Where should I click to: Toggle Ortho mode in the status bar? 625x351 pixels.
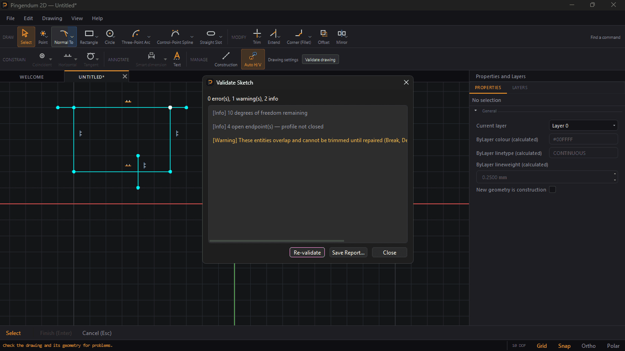[x=588, y=346]
